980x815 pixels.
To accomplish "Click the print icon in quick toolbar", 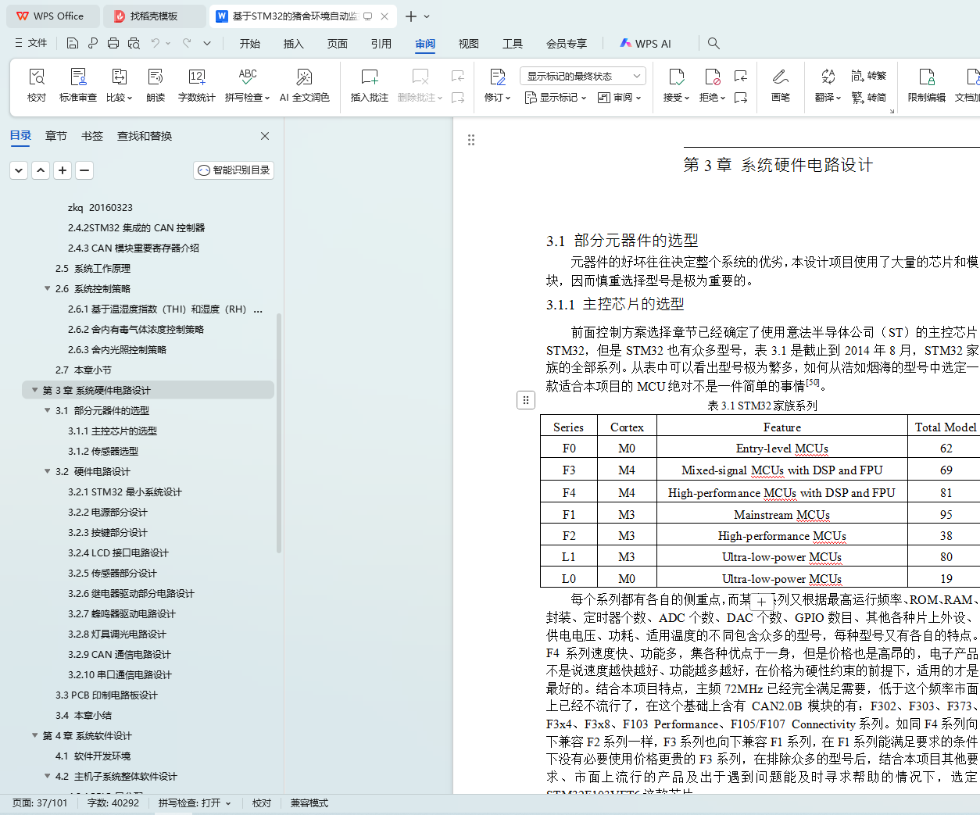I will tap(113, 43).
